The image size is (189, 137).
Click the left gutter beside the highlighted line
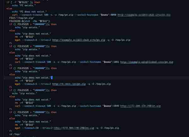[x=3, y=78]
